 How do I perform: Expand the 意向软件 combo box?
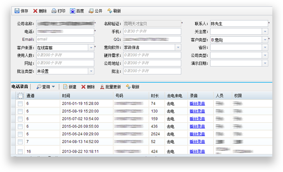point(178,47)
